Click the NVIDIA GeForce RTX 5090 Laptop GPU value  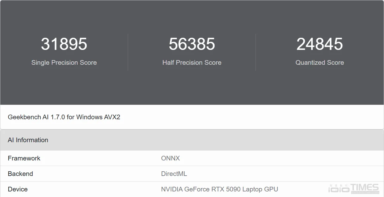point(220,189)
